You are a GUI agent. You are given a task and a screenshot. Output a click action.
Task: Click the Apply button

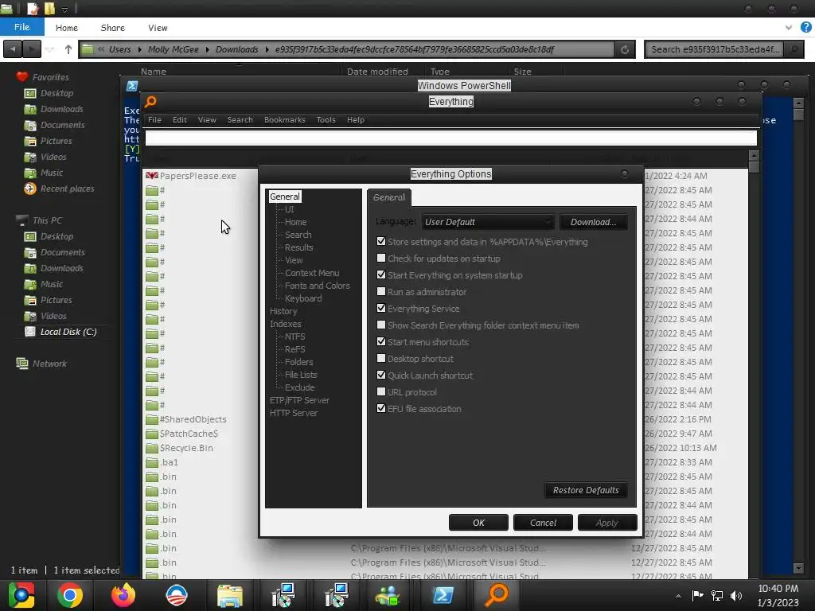point(607,523)
